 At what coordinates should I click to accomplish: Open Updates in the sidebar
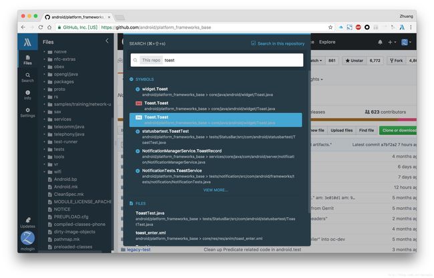27,223
